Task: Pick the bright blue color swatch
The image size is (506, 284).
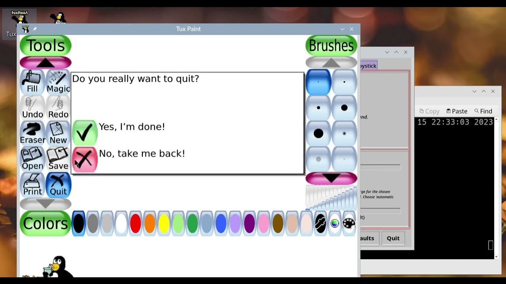Action: coord(221,224)
